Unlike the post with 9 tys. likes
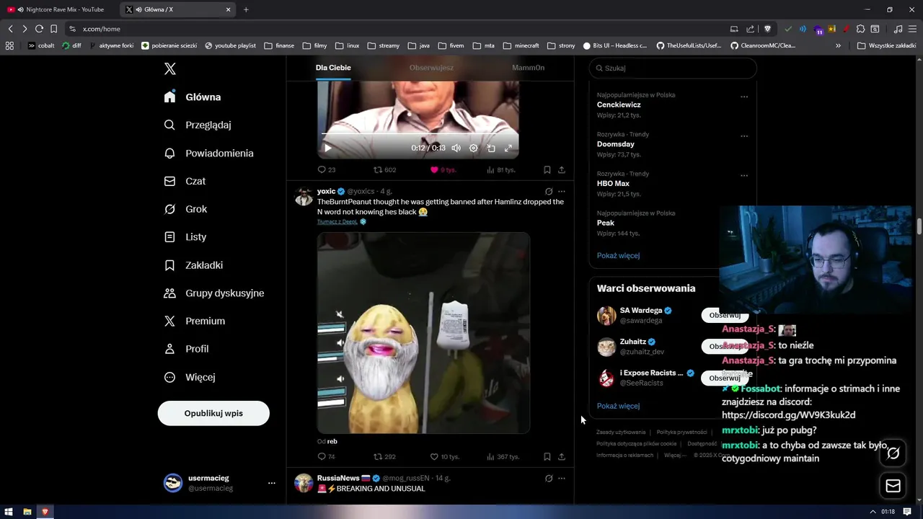The height and width of the screenshot is (519, 923). [443, 170]
